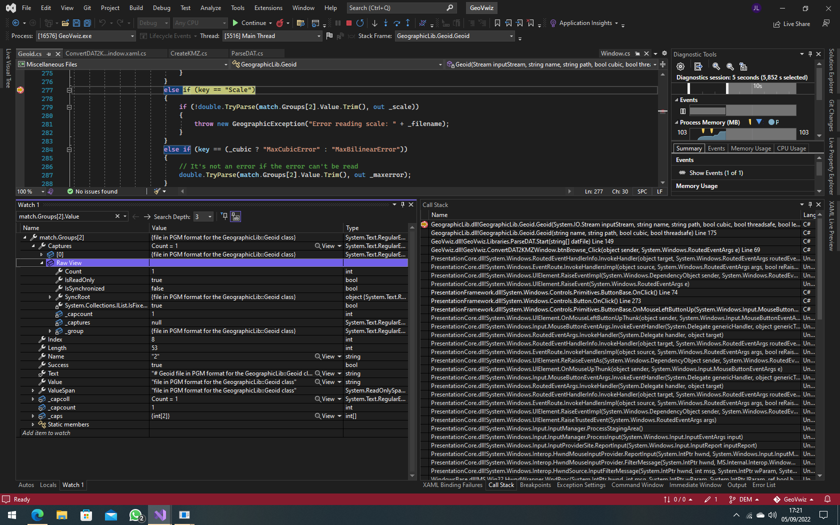The image size is (840, 525).
Task: Click the Restart debug session icon
Action: point(359,23)
